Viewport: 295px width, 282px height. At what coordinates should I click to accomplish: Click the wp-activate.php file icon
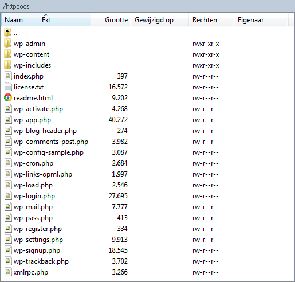[x=8, y=109]
